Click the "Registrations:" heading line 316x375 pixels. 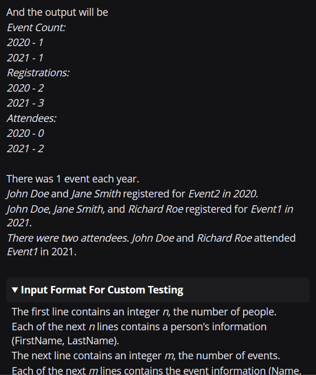(x=38, y=73)
